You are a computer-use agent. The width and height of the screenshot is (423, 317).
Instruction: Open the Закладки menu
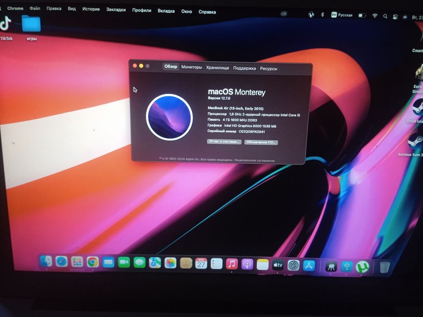(x=116, y=10)
